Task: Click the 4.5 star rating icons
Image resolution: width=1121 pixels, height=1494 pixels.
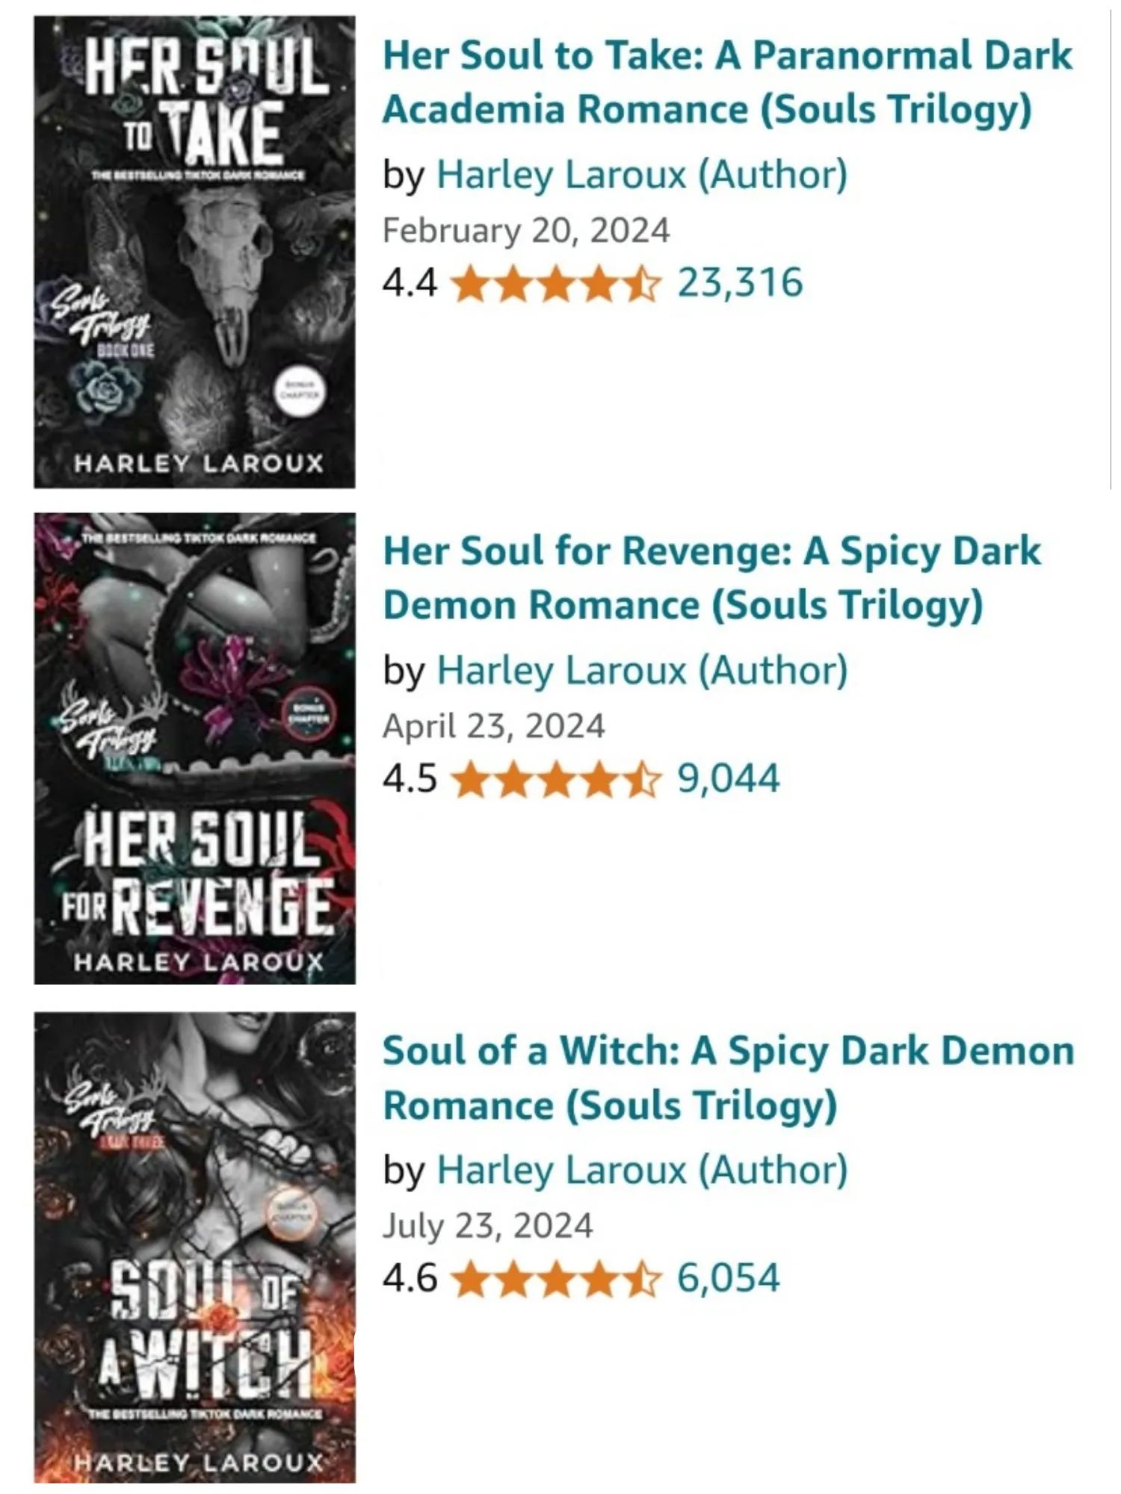Action: (557, 780)
